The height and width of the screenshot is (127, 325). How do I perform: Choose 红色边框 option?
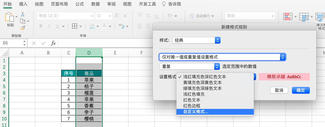tap(215, 106)
